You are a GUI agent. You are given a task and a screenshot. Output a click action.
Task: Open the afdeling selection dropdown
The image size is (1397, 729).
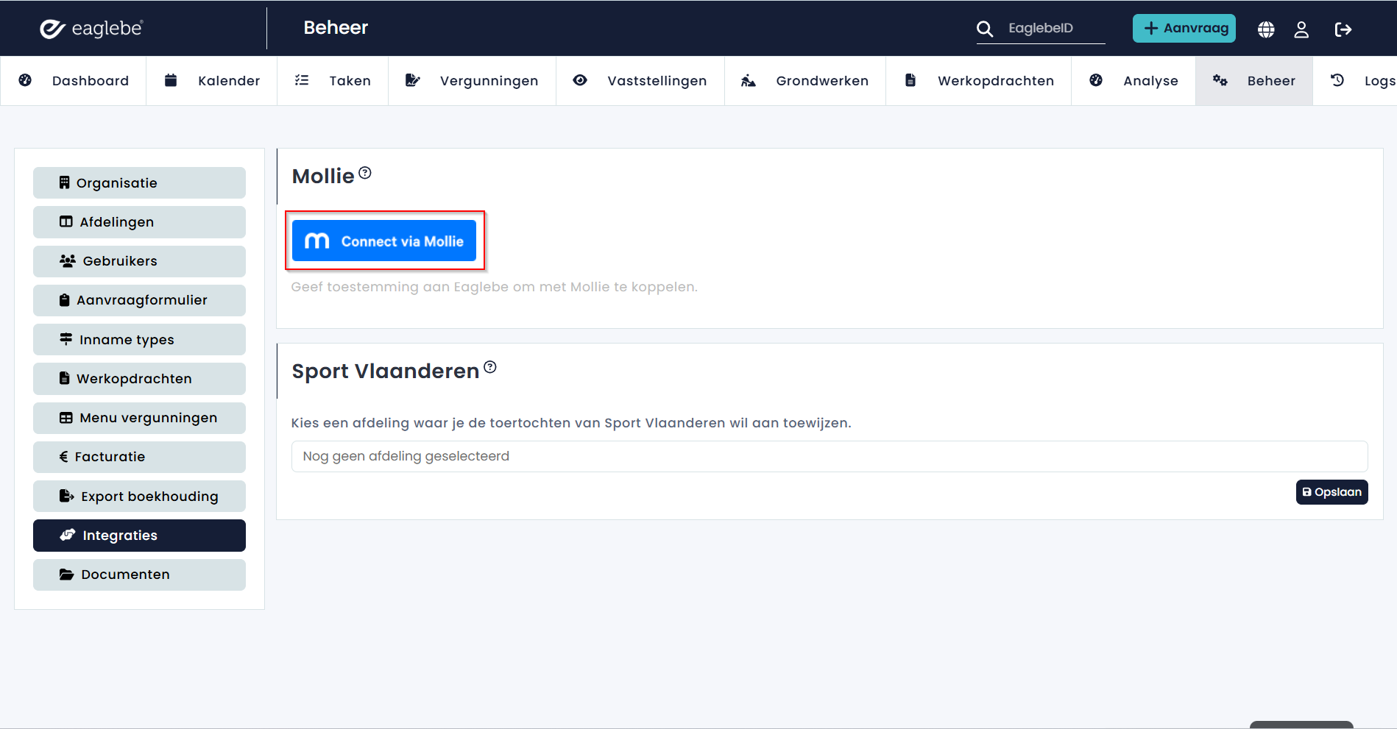pyautogui.click(x=830, y=456)
